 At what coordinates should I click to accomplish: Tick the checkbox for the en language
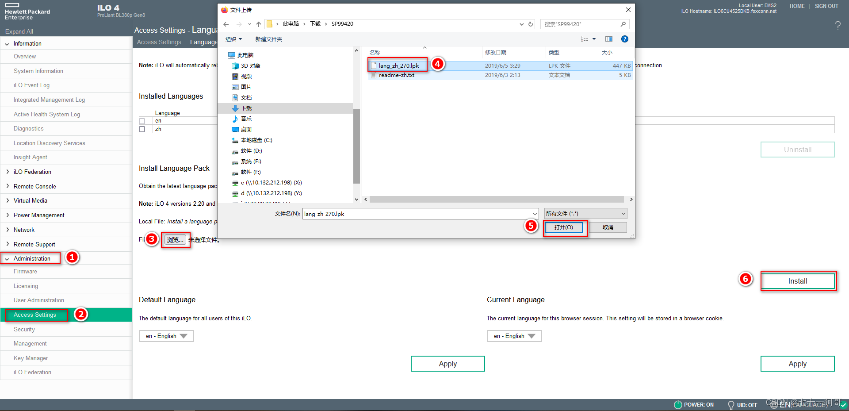[x=142, y=121]
